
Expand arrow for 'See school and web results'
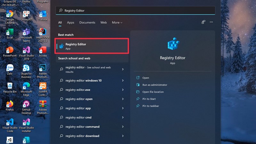tap(123, 69)
